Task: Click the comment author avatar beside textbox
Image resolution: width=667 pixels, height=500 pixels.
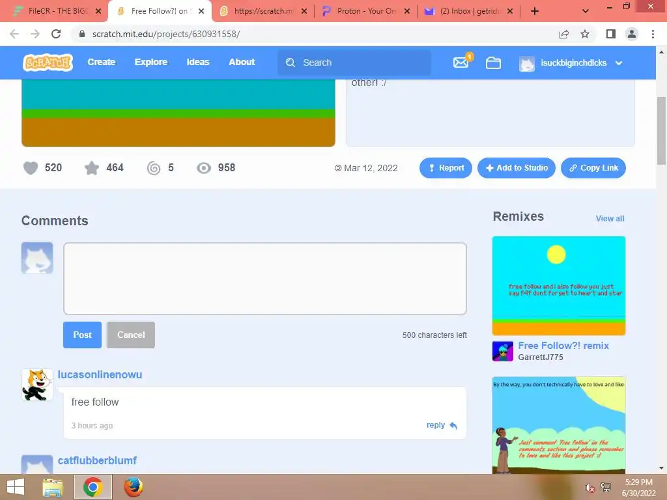Action: pos(37,258)
